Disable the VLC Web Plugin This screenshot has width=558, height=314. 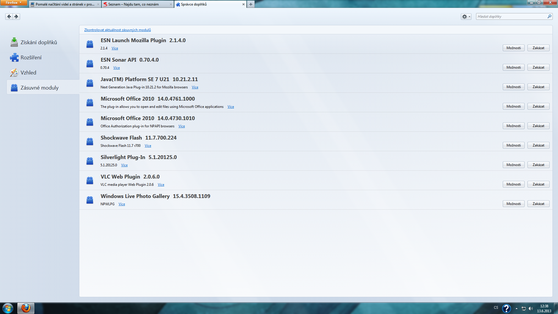click(x=538, y=184)
